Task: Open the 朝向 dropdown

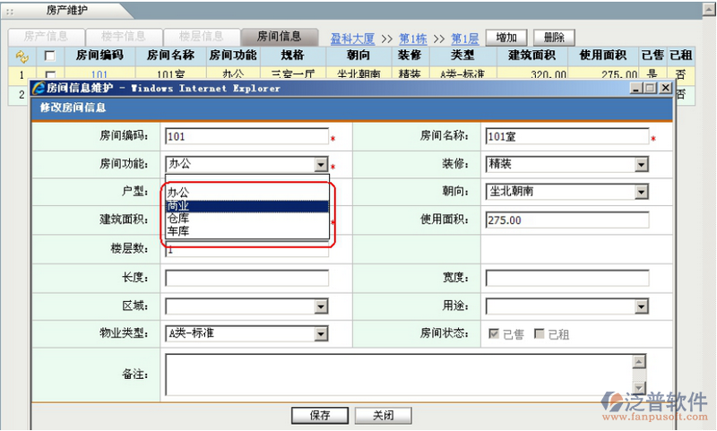Action: [x=641, y=193]
